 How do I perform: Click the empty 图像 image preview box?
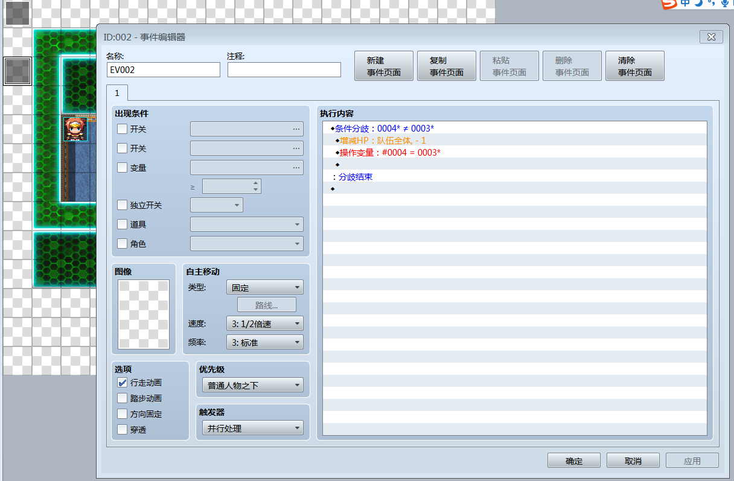[144, 314]
